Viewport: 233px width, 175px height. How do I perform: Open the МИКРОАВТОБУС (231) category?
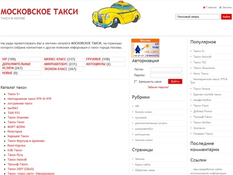coord(61,64)
